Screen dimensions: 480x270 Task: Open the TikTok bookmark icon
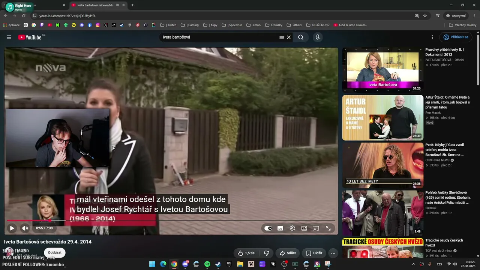114,25
